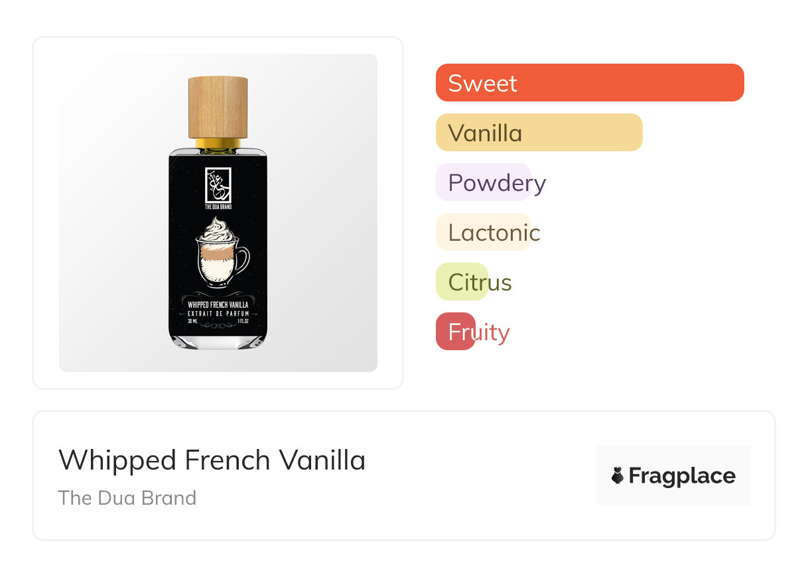This screenshot has height=573, width=808.
Task: Select the red Sweet accord bar
Action: tap(589, 83)
